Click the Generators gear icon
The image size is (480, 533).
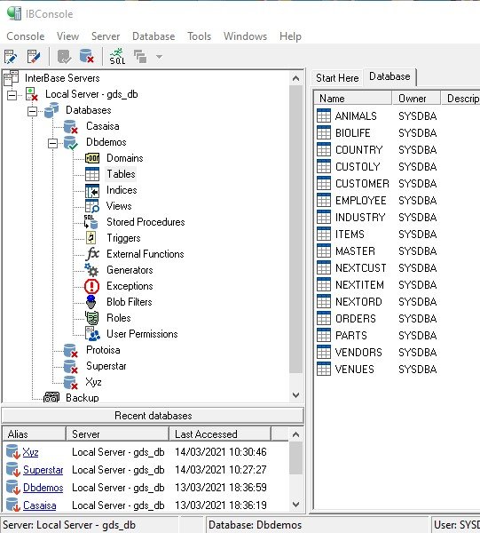point(91,269)
